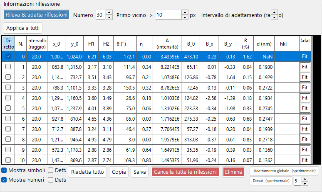Click Fit button for reflection 10
Screen dimensions: 322x192
pos(305,160)
